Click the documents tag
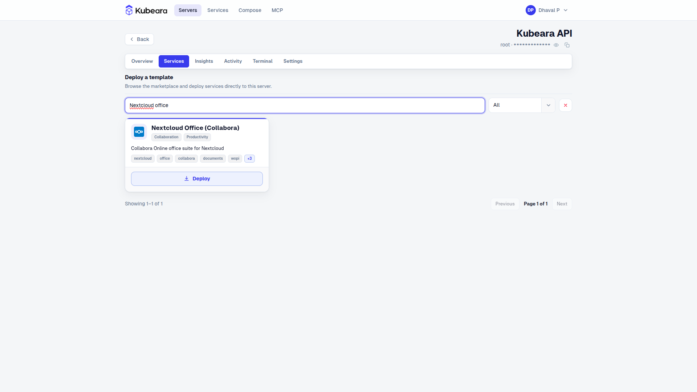This screenshot has height=392, width=697. pyautogui.click(x=213, y=159)
